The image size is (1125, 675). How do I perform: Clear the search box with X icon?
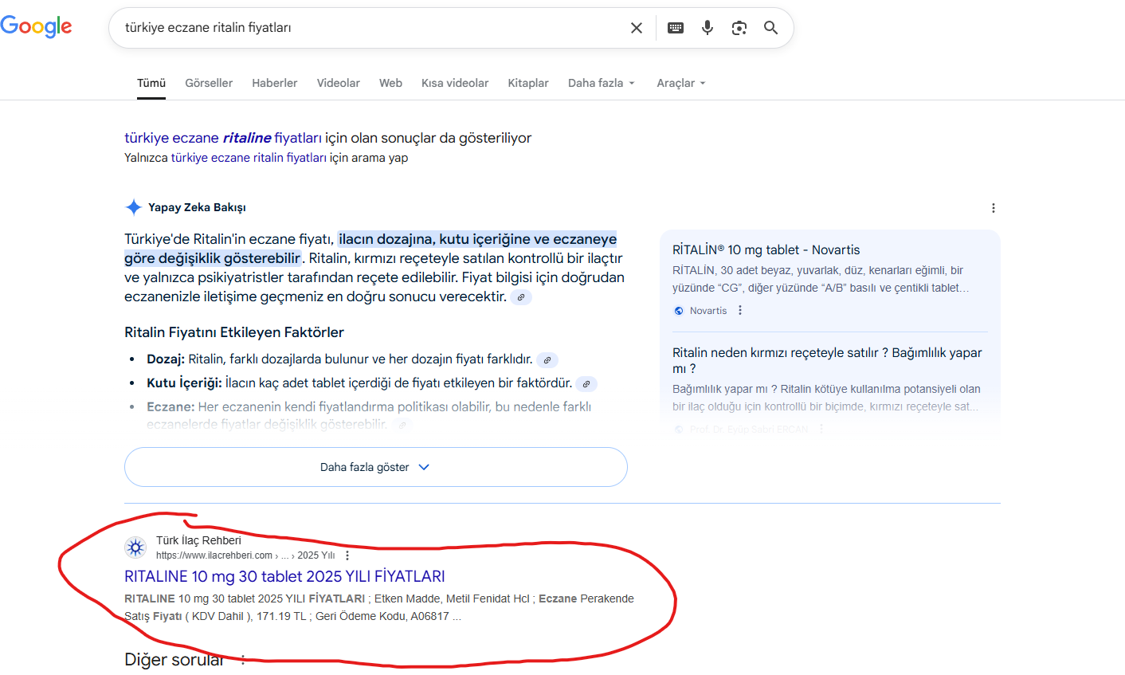point(637,28)
